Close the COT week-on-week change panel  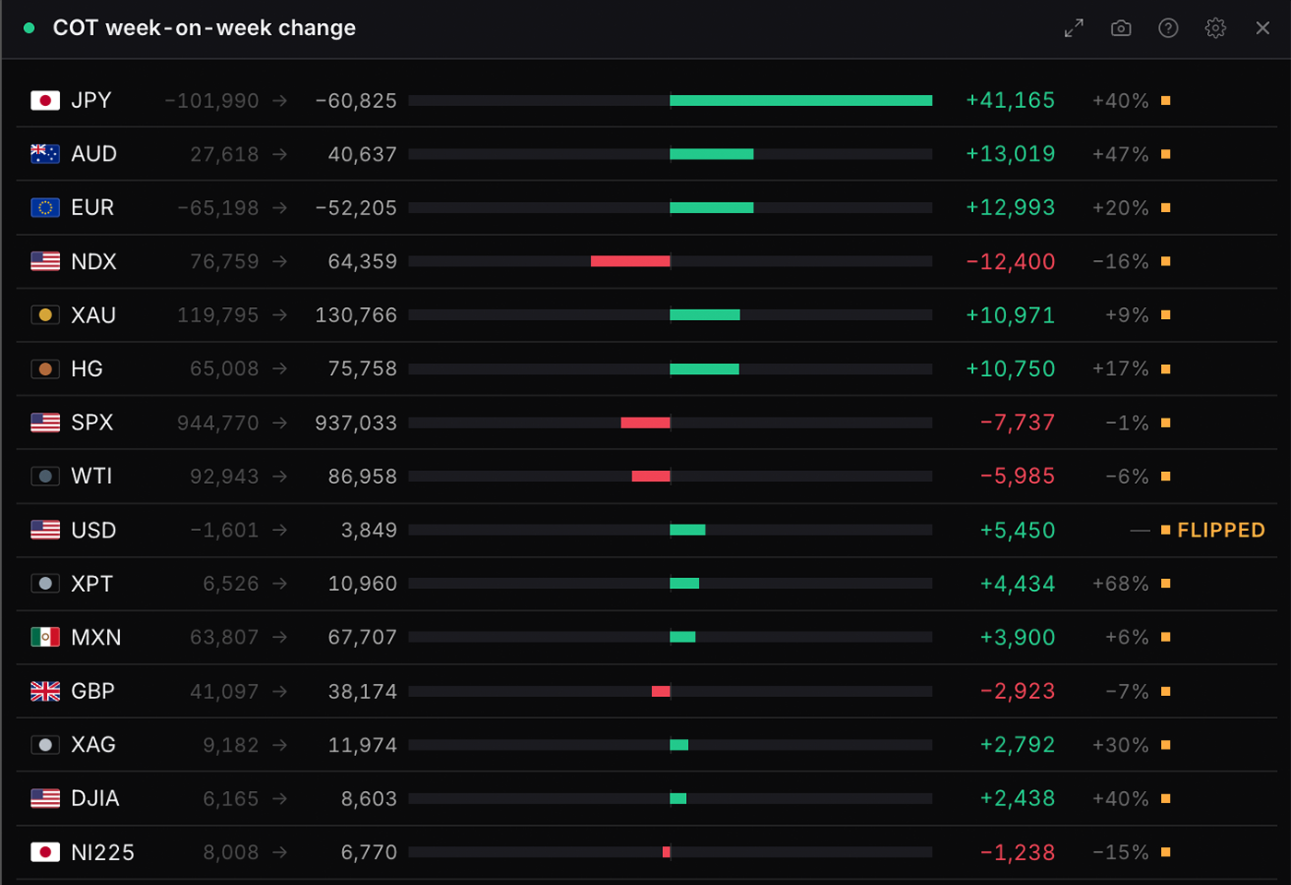coord(1262,29)
